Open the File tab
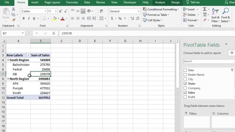The height and width of the screenshot is (132, 235). coord(7,3)
